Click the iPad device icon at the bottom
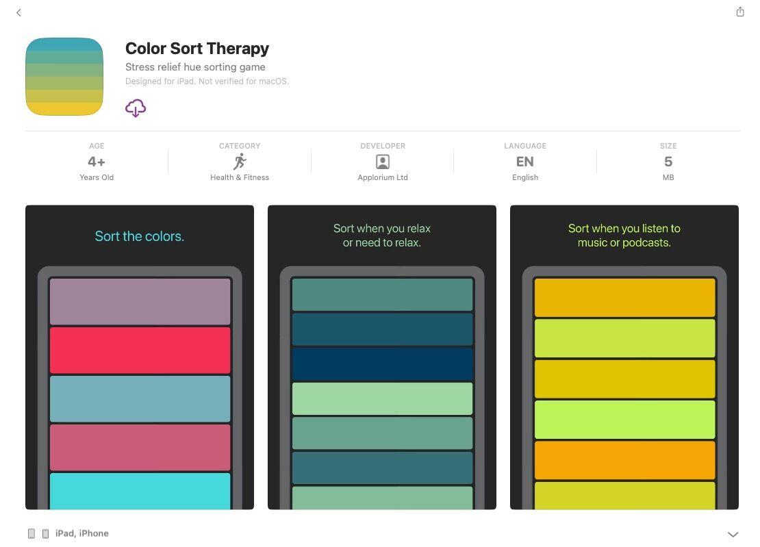Viewport: 760px width, 547px height. [x=31, y=533]
